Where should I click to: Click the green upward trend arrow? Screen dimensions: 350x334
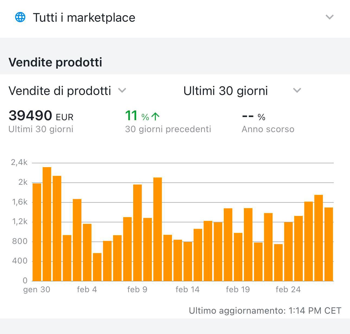pos(155,117)
